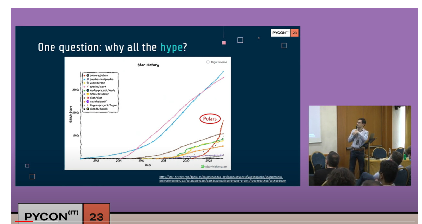Open the star-history.com URL link below chart
The height and width of the screenshot is (224, 422).
(x=222, y=179)
